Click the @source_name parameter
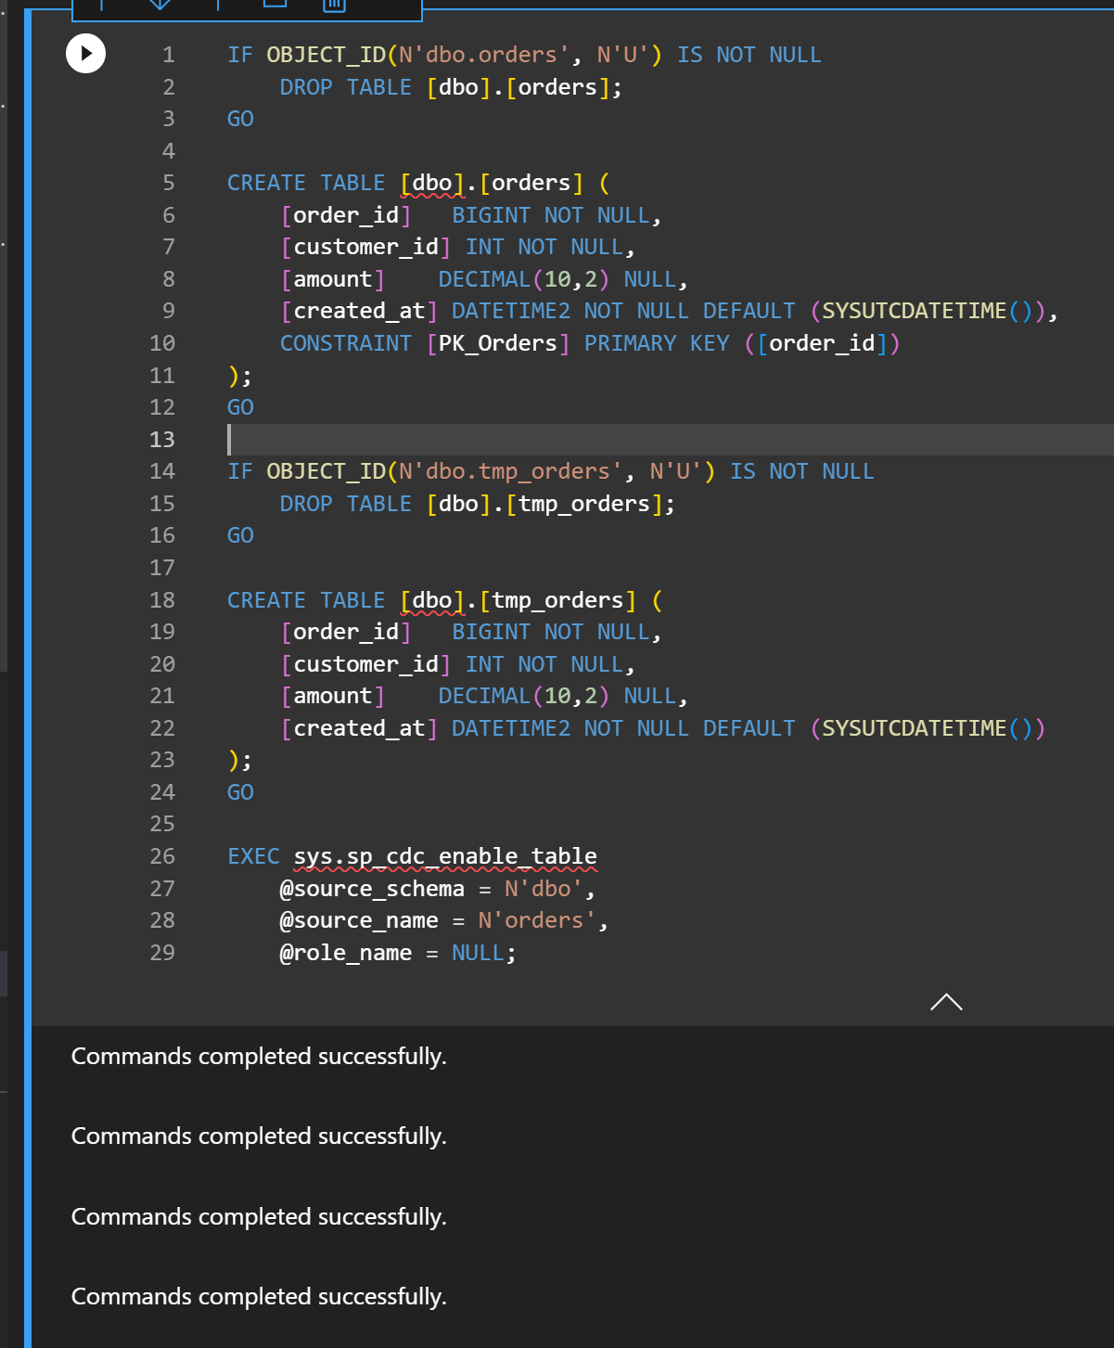The width and height of the screenshot is (1114, 1348). (x=359, y=920)
